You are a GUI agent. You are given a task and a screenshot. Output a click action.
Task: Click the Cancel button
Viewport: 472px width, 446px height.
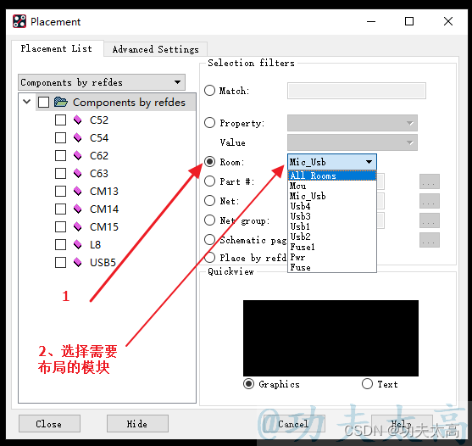[x=294, y=423]
